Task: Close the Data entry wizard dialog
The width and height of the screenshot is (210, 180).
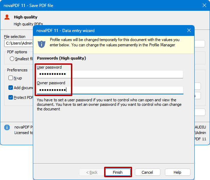Action: tap(189, 31)
